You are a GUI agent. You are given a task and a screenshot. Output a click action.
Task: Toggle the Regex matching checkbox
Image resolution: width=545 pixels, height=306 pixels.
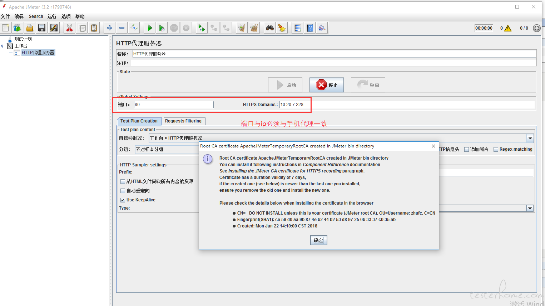(496, 149)
